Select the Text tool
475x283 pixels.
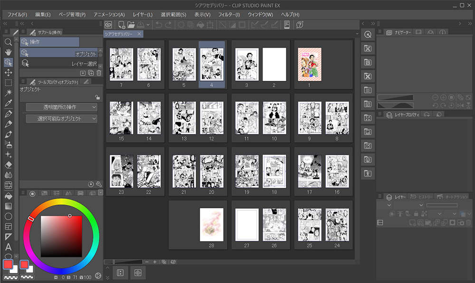[8, 247]
